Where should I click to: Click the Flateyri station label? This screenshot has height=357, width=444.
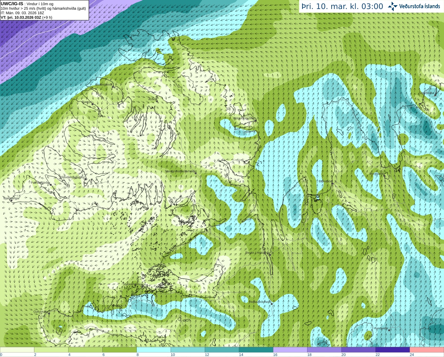point(86,102)
